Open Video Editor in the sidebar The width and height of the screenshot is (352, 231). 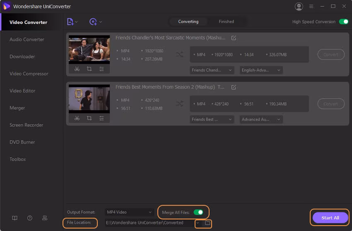point(22,91)
